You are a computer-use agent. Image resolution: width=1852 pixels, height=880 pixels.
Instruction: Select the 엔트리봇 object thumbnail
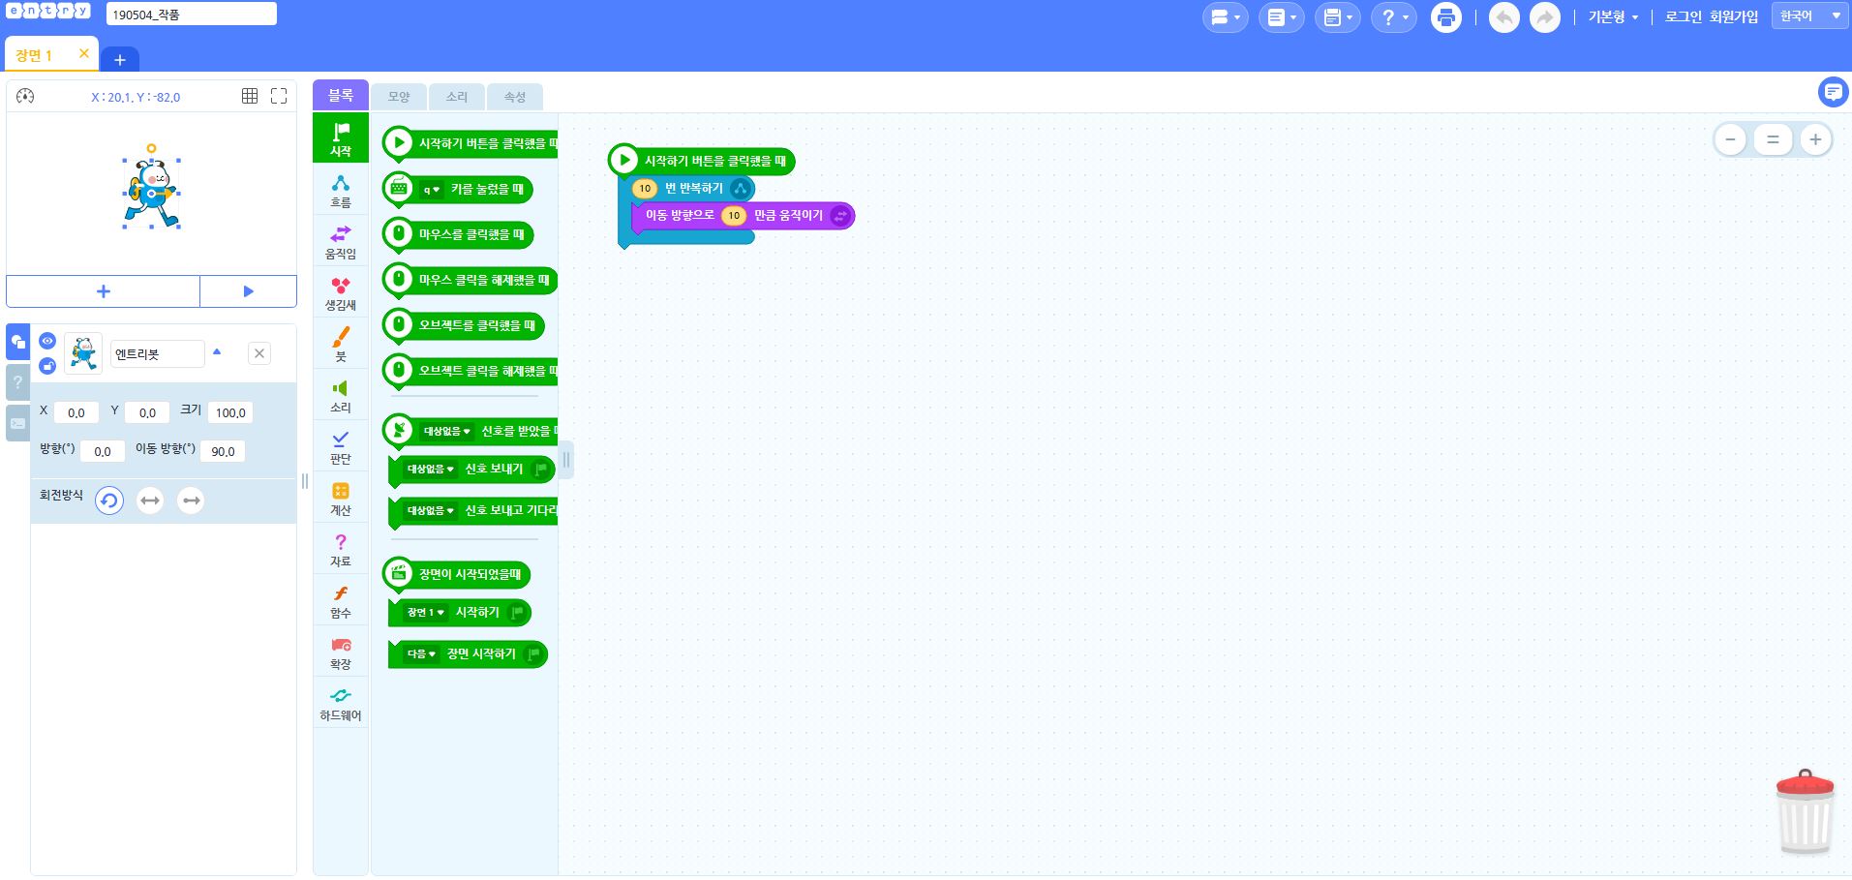point(83,353)
